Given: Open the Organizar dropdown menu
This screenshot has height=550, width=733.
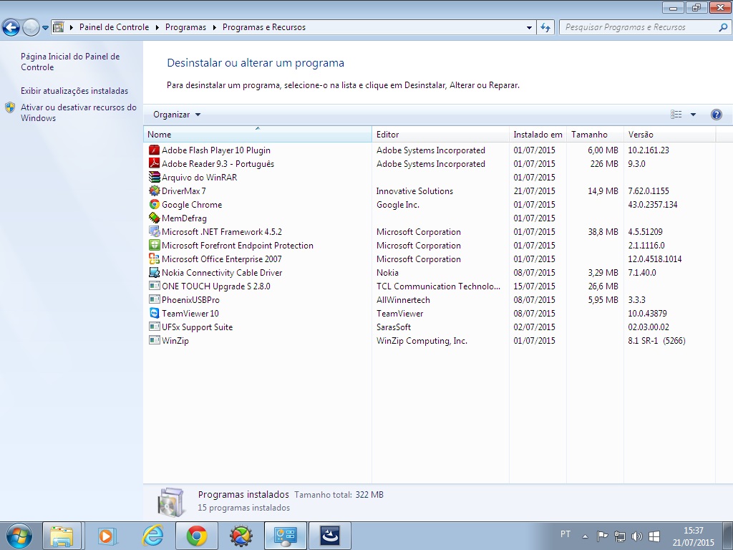Looking at the screenshot, I should point(177,115).
